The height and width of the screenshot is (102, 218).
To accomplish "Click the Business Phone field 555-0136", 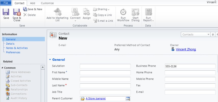I will point(190,66).
